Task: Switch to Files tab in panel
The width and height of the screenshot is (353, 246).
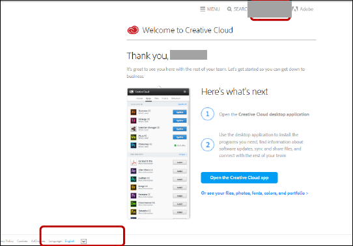Action: pos(156,98)
